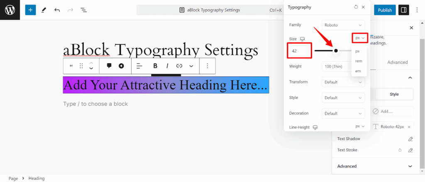Open the Size unit px dropdown

[x=360, y=38]
